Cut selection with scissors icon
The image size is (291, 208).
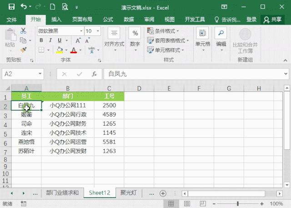point(23,31)
